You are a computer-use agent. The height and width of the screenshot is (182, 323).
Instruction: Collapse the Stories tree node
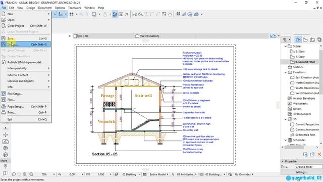click(286, 46)
